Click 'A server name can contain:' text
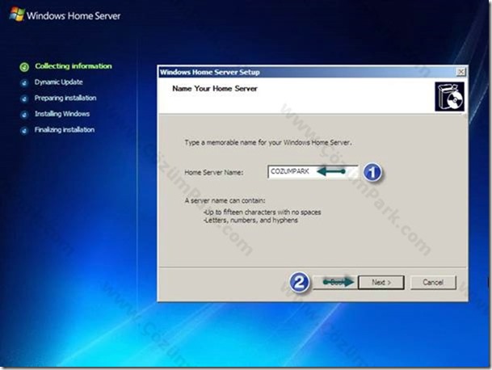The height and width of the screenshot is (370, 492). 225,201
